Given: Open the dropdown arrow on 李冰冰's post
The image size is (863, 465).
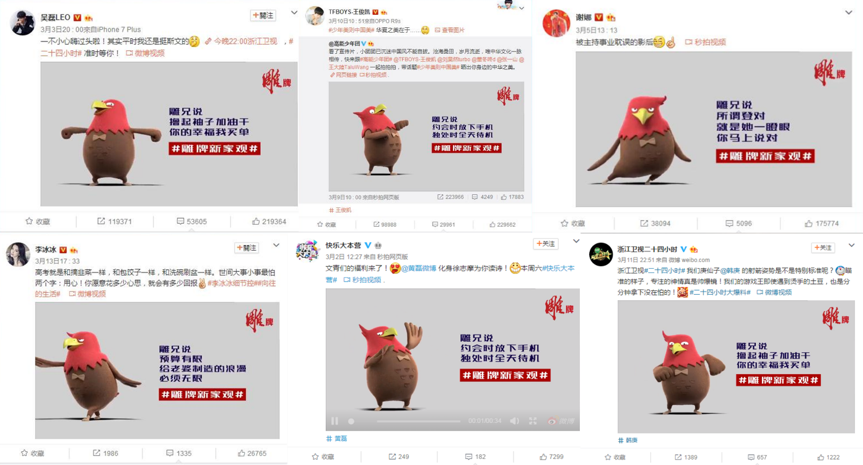Looking at the screenshot, I should pos(276,246).
